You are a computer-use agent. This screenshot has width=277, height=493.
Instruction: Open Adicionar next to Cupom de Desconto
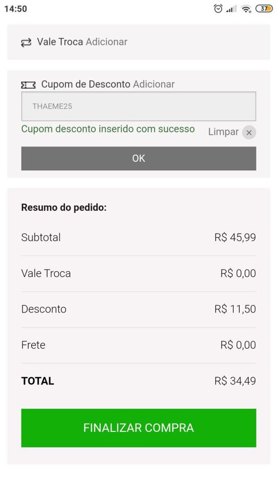pyautogui.click(x=154, y=84)
